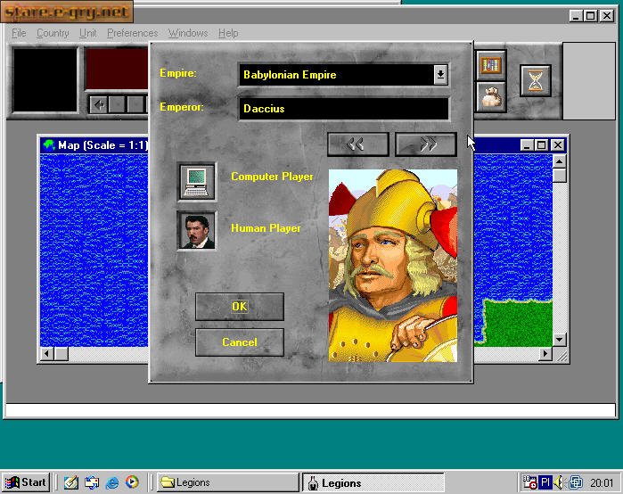Image resolution: width=623 pixels, height=494 pixels.
Task: Select the Human Player portrait icon
Action: tap(197, 231)
